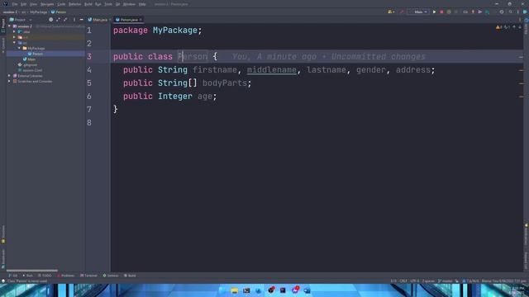Select Person class in project tree

point(37,54)
